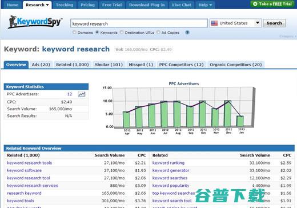Viewport: 297px width, 208px height.
Task: Select the Destination URLs radio button
Action: [x=122, y=32]
